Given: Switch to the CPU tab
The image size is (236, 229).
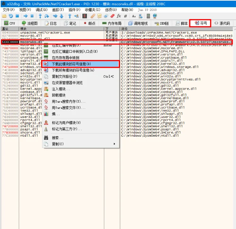Looking at the screenshot, I should coord(10,24).
